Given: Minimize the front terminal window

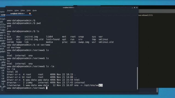Looking at the screenshot, I should tap(132, 8).
